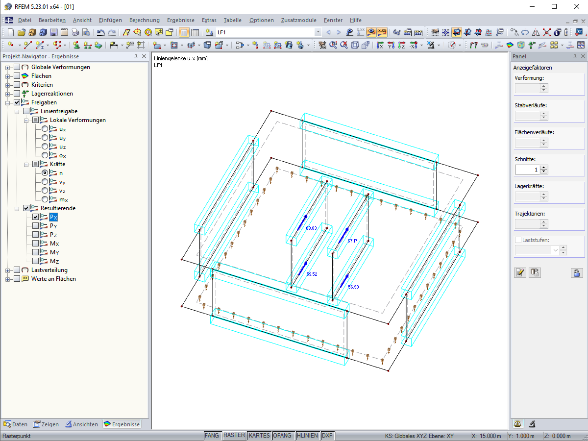Check the Mx resultant checkbox

[35, 244]
